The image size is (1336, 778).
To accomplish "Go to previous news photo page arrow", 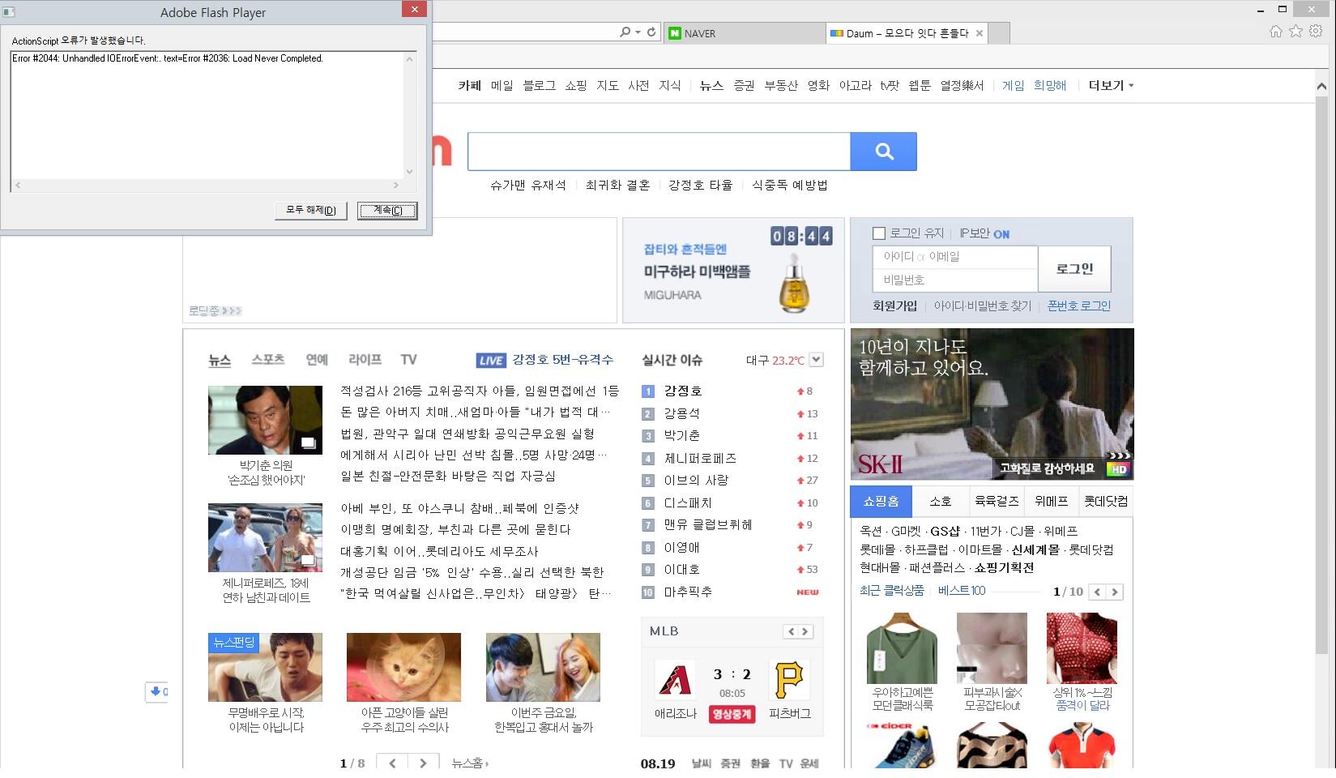I will tap(393, 763).
